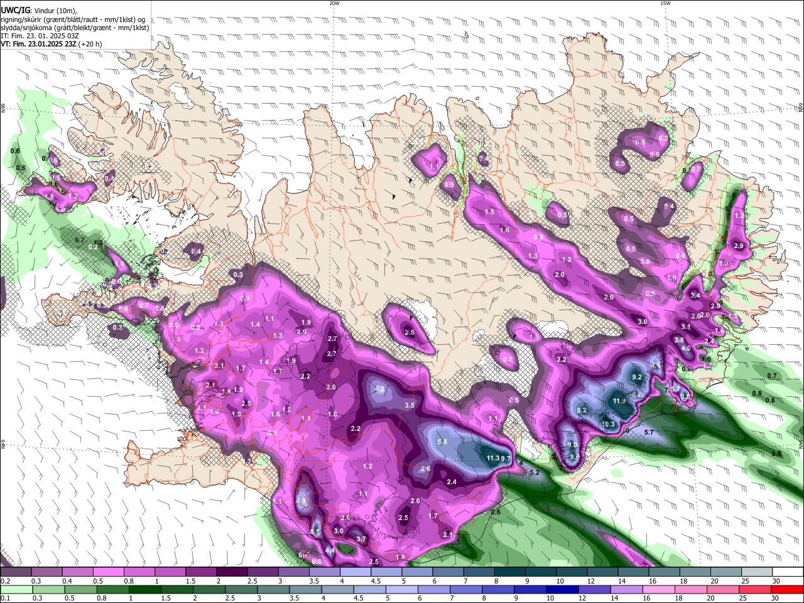Select the '6.6' value label
Image resolution: width=804 pixels, height=603 pixels.
636,395
